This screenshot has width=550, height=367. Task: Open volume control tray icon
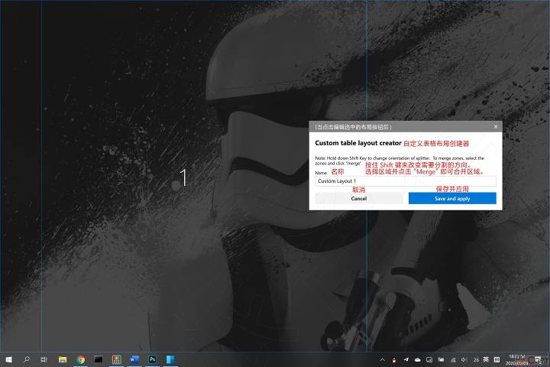tap(464, 359)
